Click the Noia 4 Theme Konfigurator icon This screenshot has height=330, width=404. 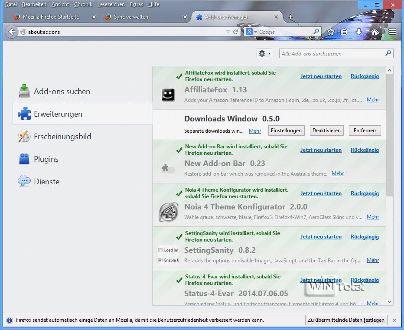[169, 212]
